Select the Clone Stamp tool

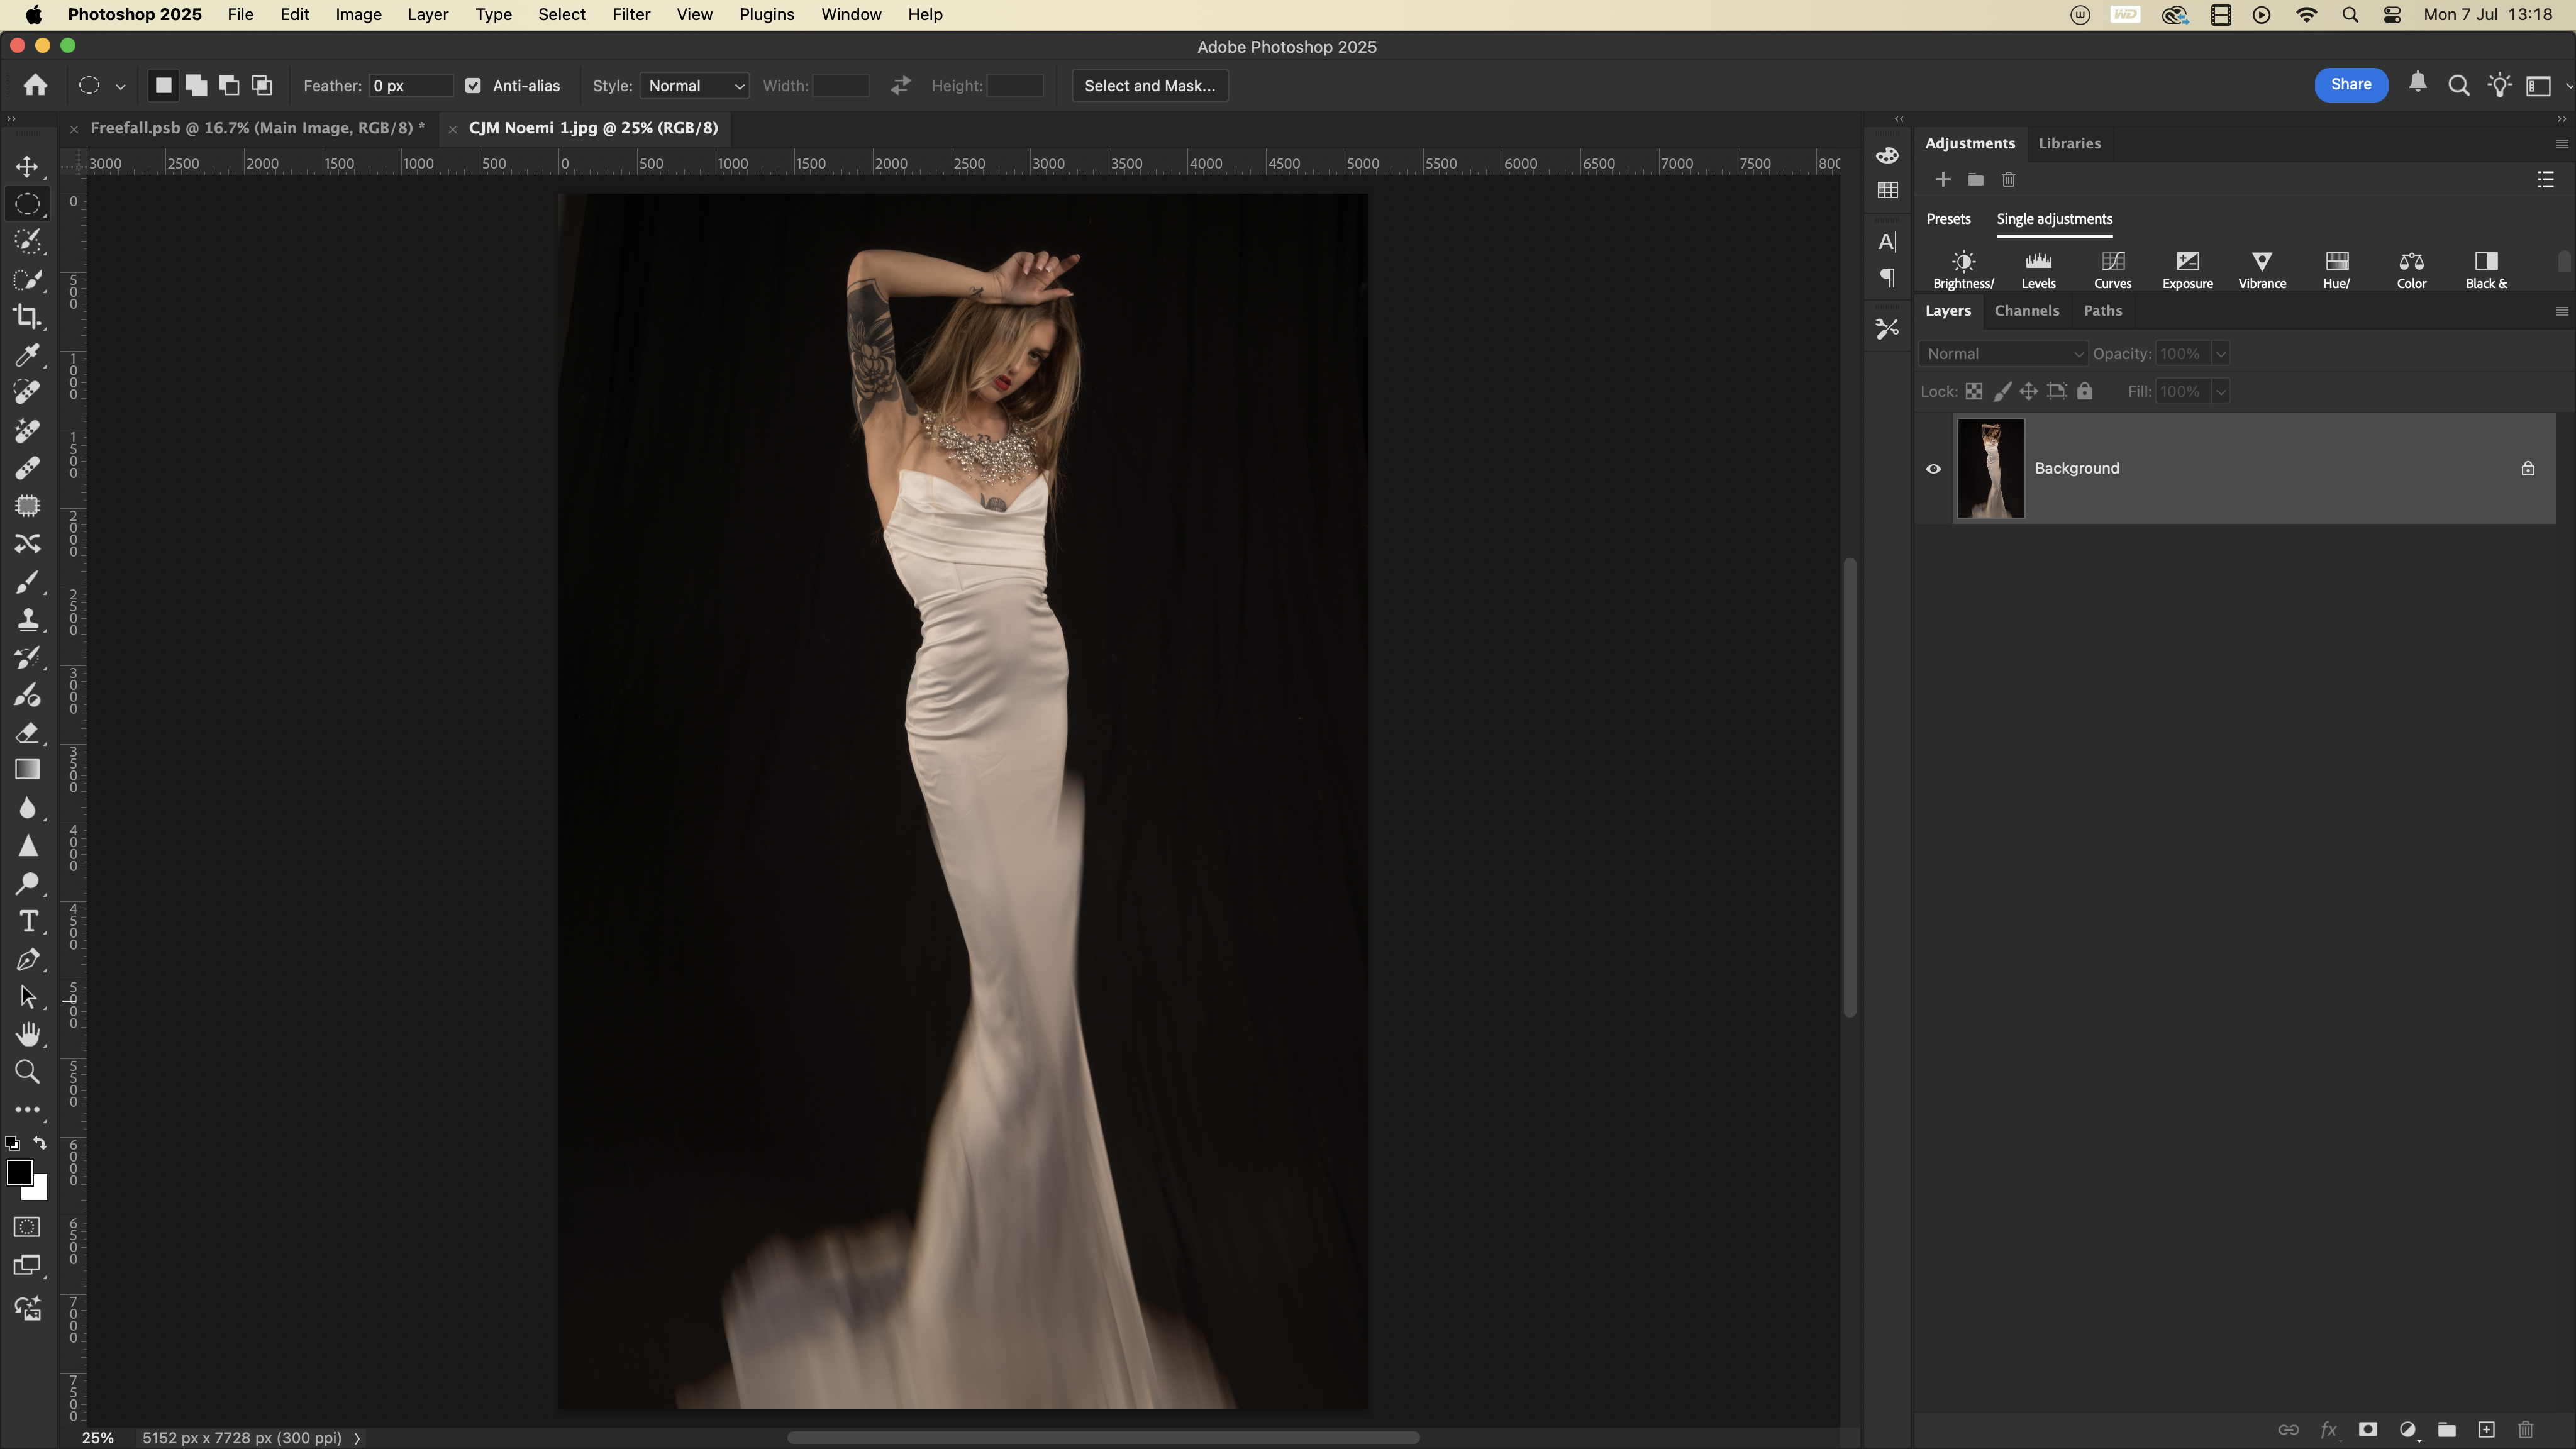pyautogui.click(x=27, y=620)
